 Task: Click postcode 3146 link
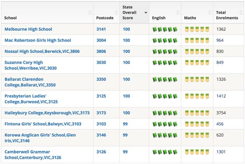[x=101, y=135]
